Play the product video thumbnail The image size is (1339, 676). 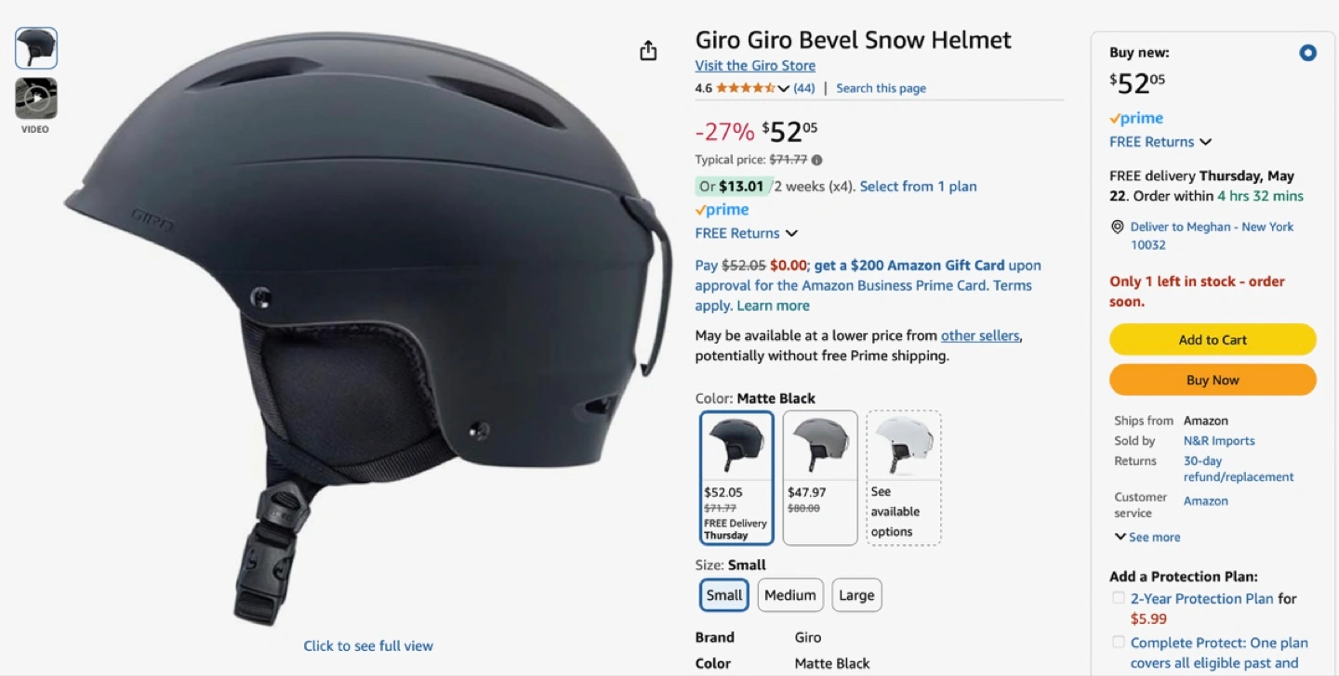pyautogui.click(x=36, y=97)
